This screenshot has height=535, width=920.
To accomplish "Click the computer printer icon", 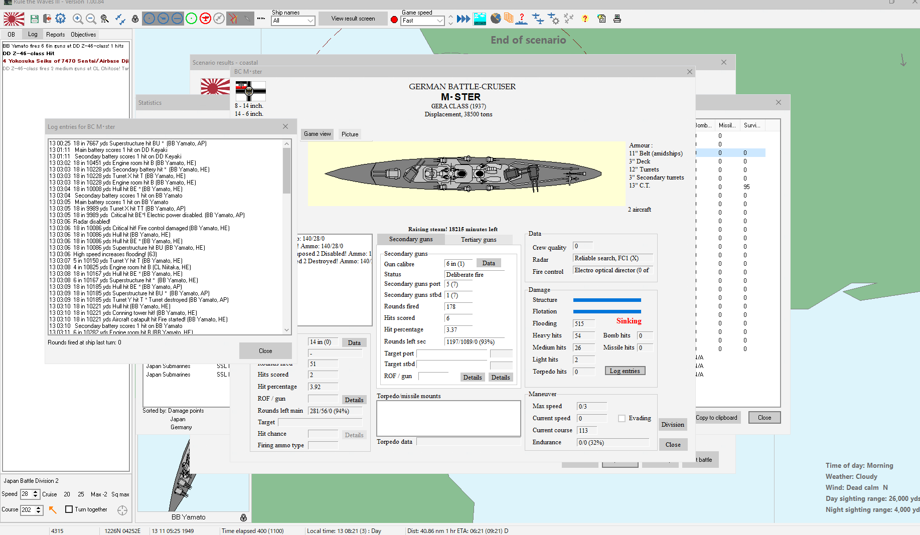I will (618, 19).
